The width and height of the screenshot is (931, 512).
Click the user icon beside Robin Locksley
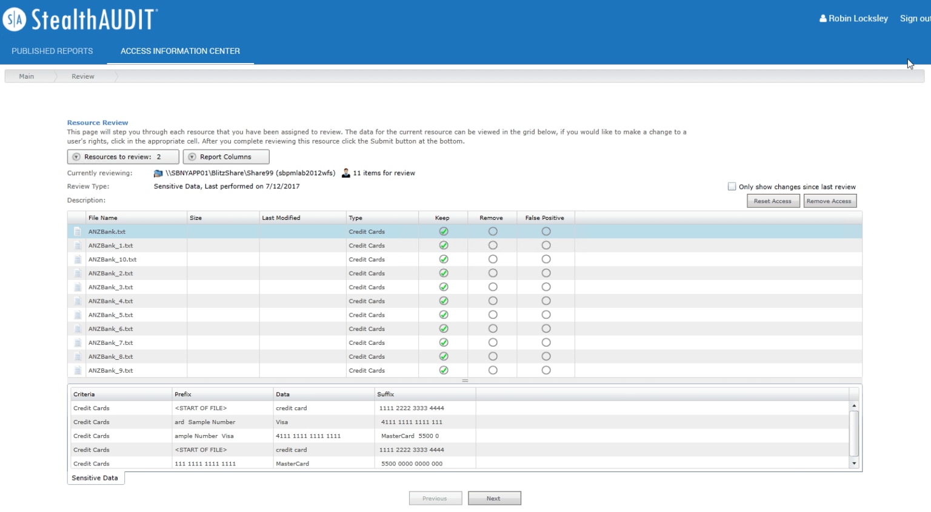click(x=823, y=19)
